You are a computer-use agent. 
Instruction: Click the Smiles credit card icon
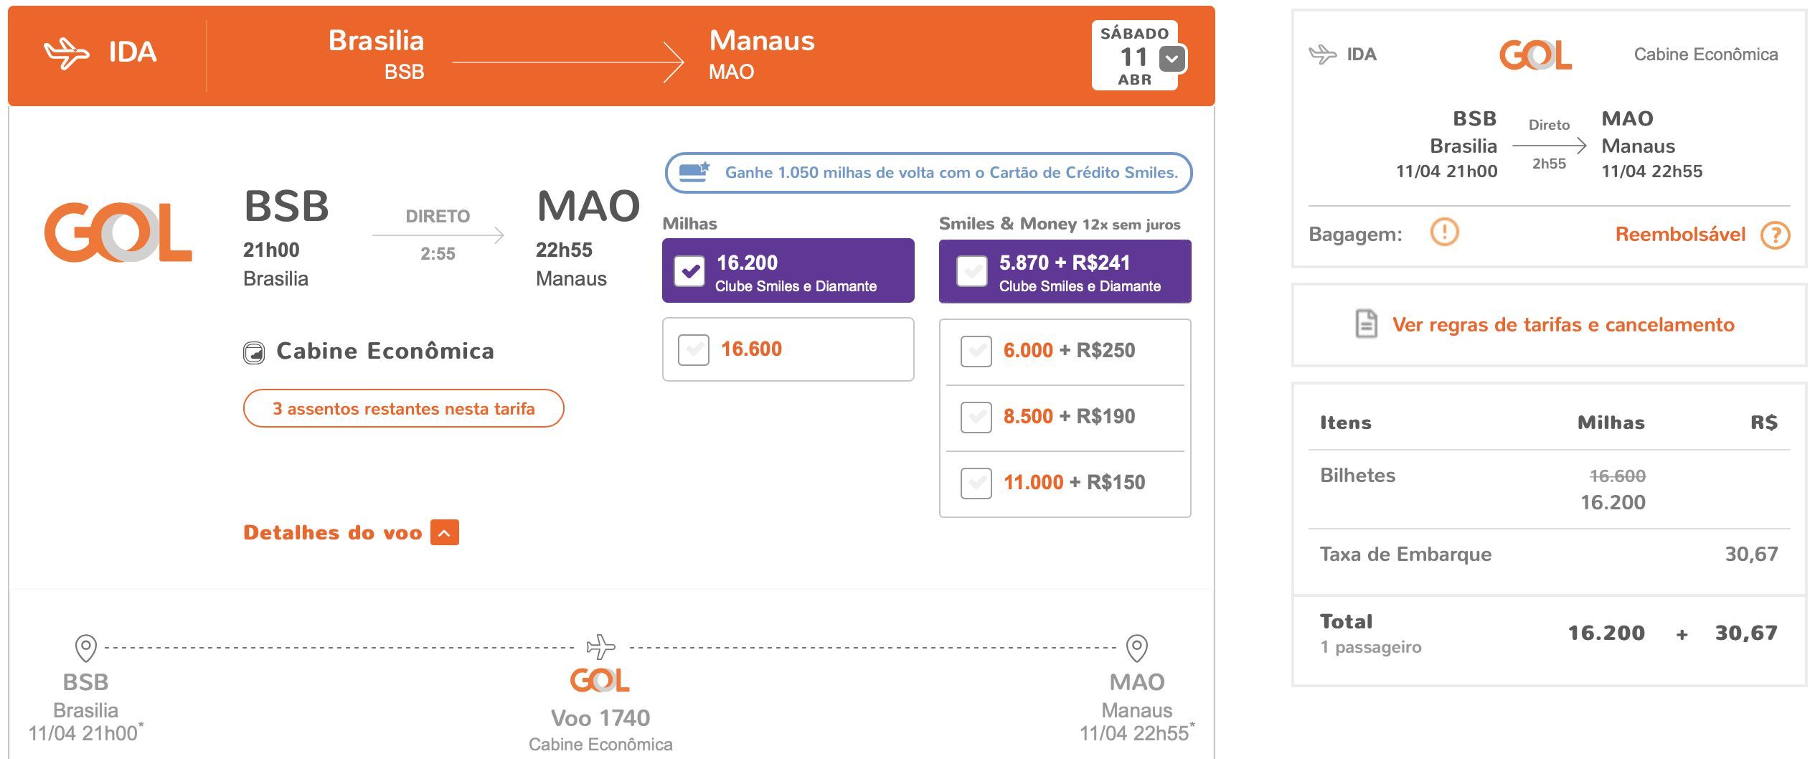(x=694, y=172)
